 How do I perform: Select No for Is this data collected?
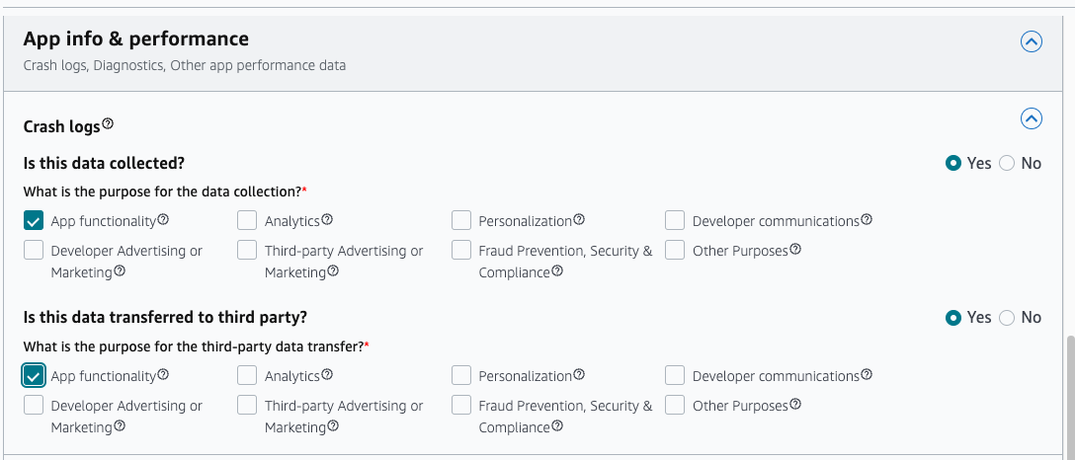pyautogui.click(x=1007, y=163)
